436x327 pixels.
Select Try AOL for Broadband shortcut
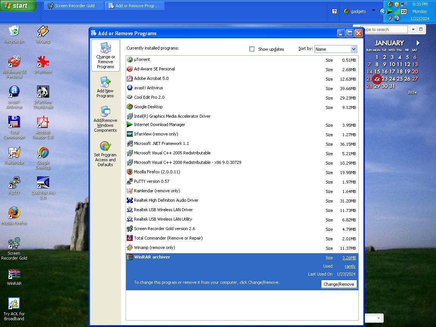click(x=14, y=309)
